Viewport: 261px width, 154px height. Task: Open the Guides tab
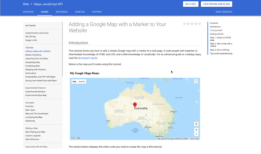click(45, 12)
